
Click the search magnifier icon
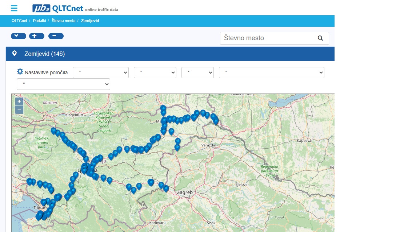pos(320,38)
